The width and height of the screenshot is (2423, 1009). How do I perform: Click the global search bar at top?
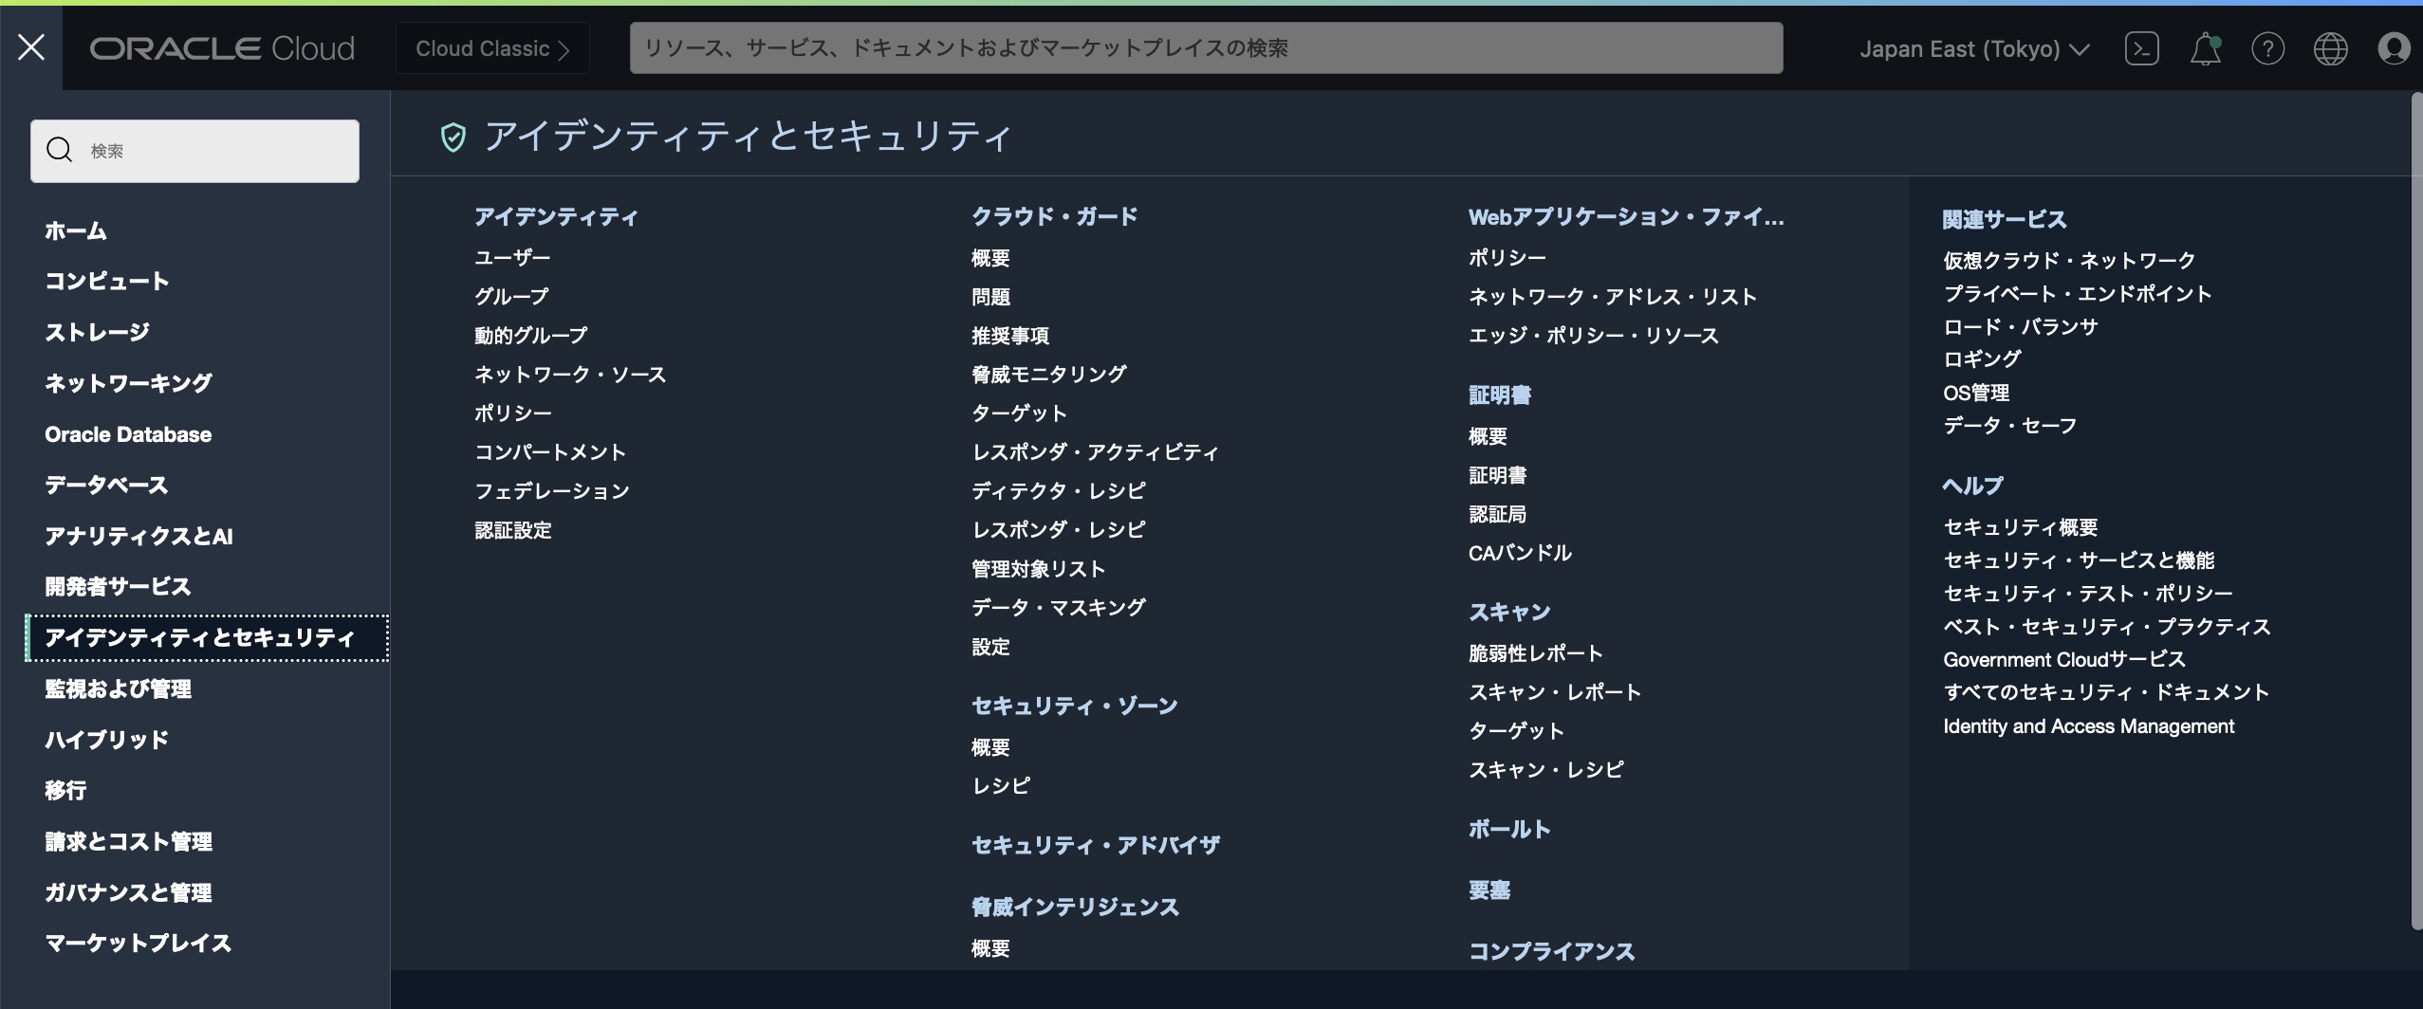coord(1205,48)
